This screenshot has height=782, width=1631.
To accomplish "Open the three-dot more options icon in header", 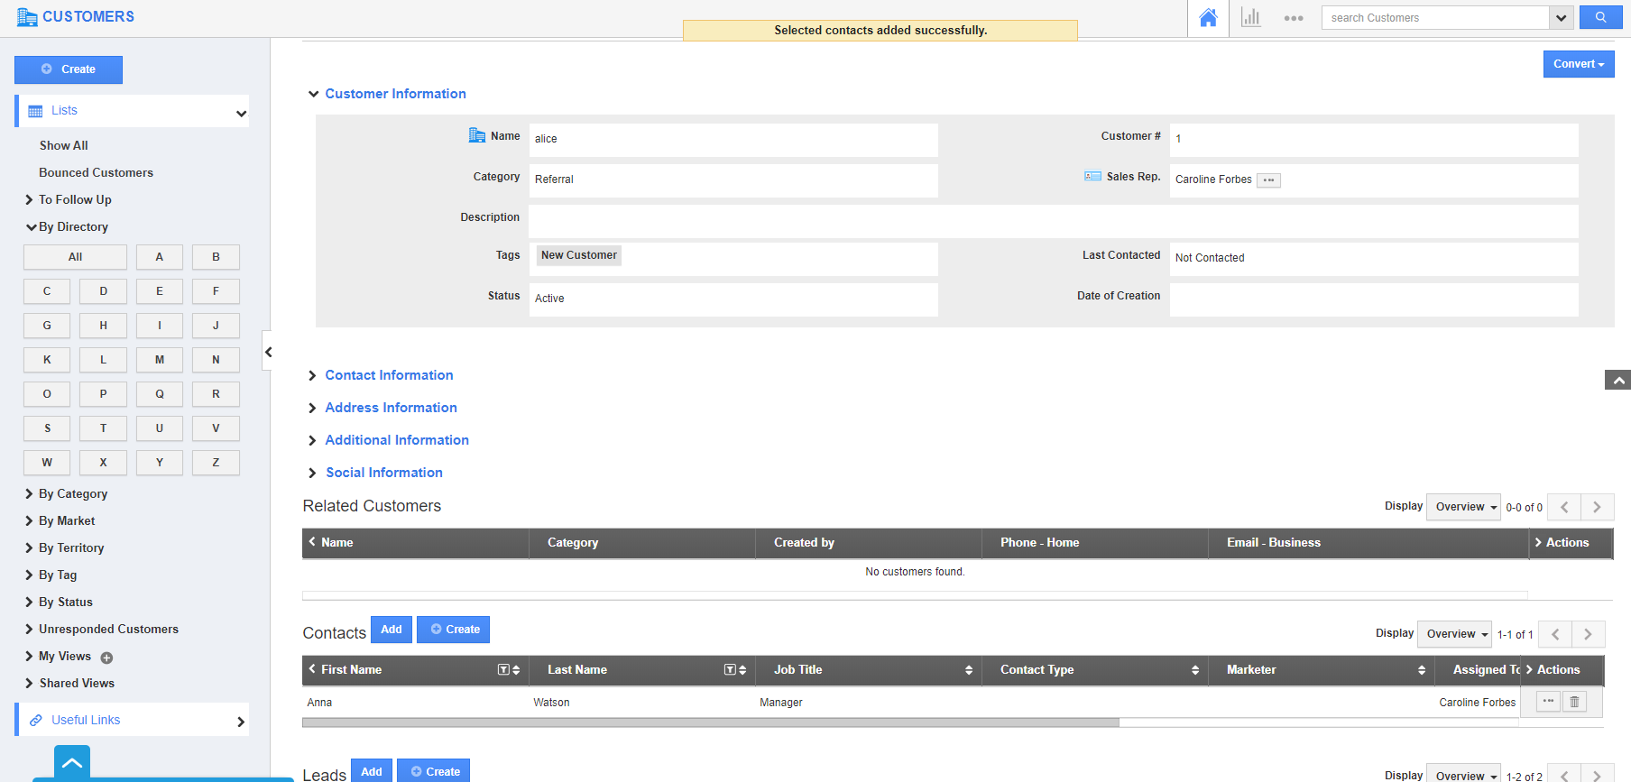I will [x=1293, y=18].
